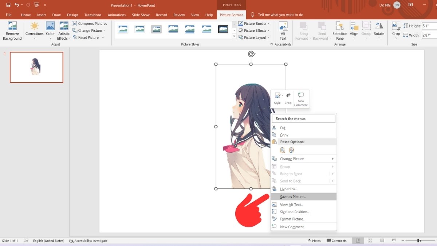The height and width of the screenshot is (246, 437).
Task: Choose Format Picture from context menu
Action: (304, 219)
